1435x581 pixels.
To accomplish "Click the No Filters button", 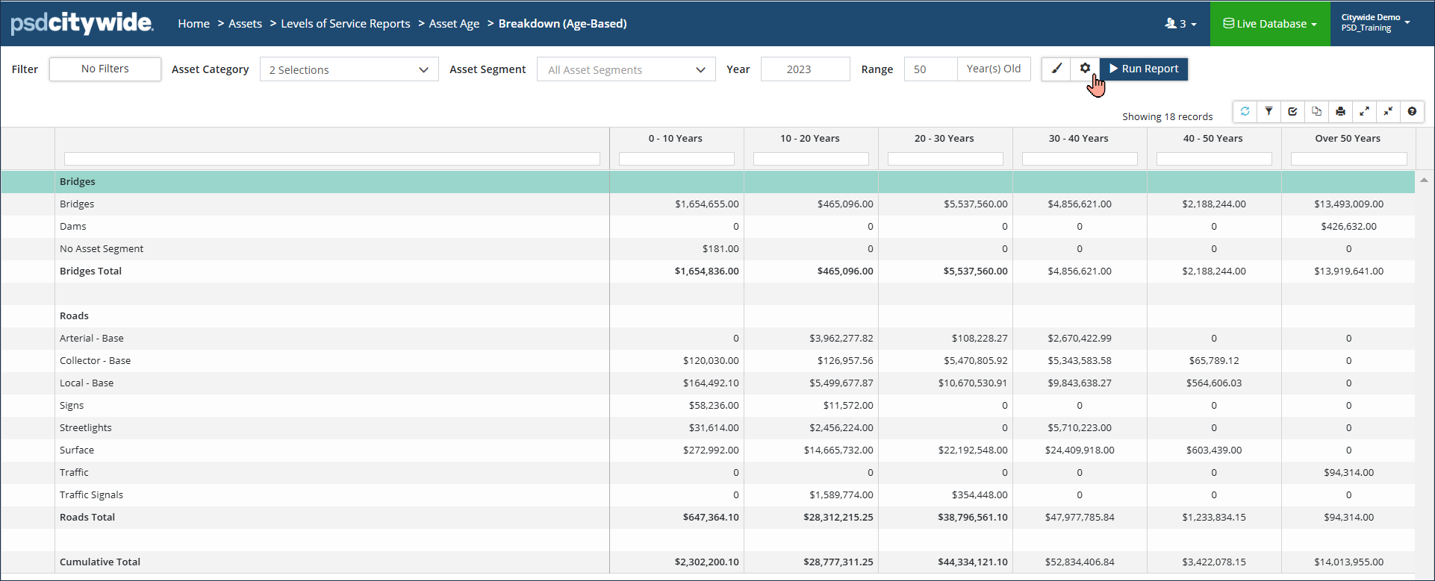I will (x=105, y=69).
